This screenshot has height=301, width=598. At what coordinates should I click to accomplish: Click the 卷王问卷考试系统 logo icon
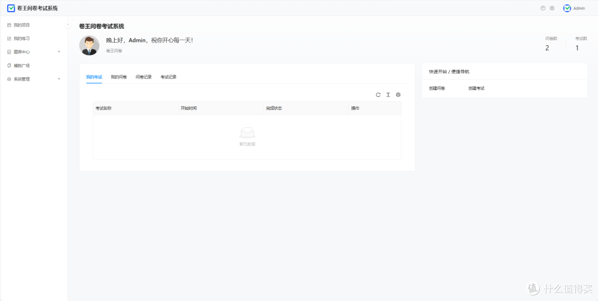(11, 8)
